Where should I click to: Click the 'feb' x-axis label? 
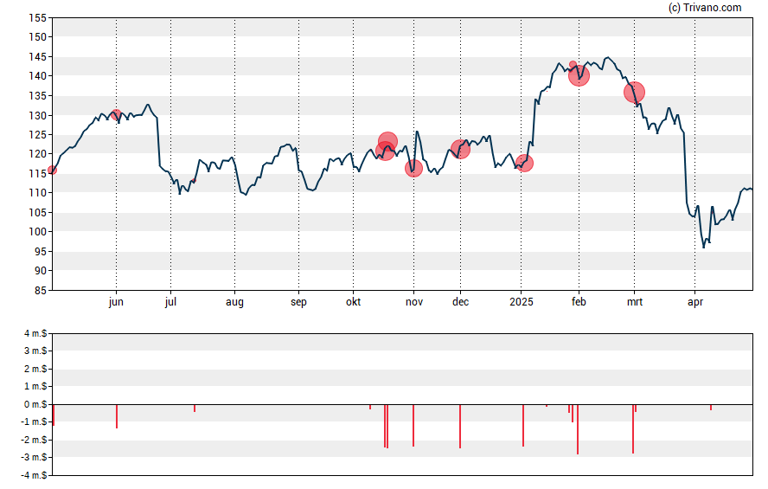(x=579, y=302)
